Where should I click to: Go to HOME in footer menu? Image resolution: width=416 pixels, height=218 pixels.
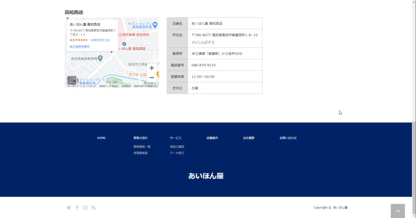[x=101, y=138]
